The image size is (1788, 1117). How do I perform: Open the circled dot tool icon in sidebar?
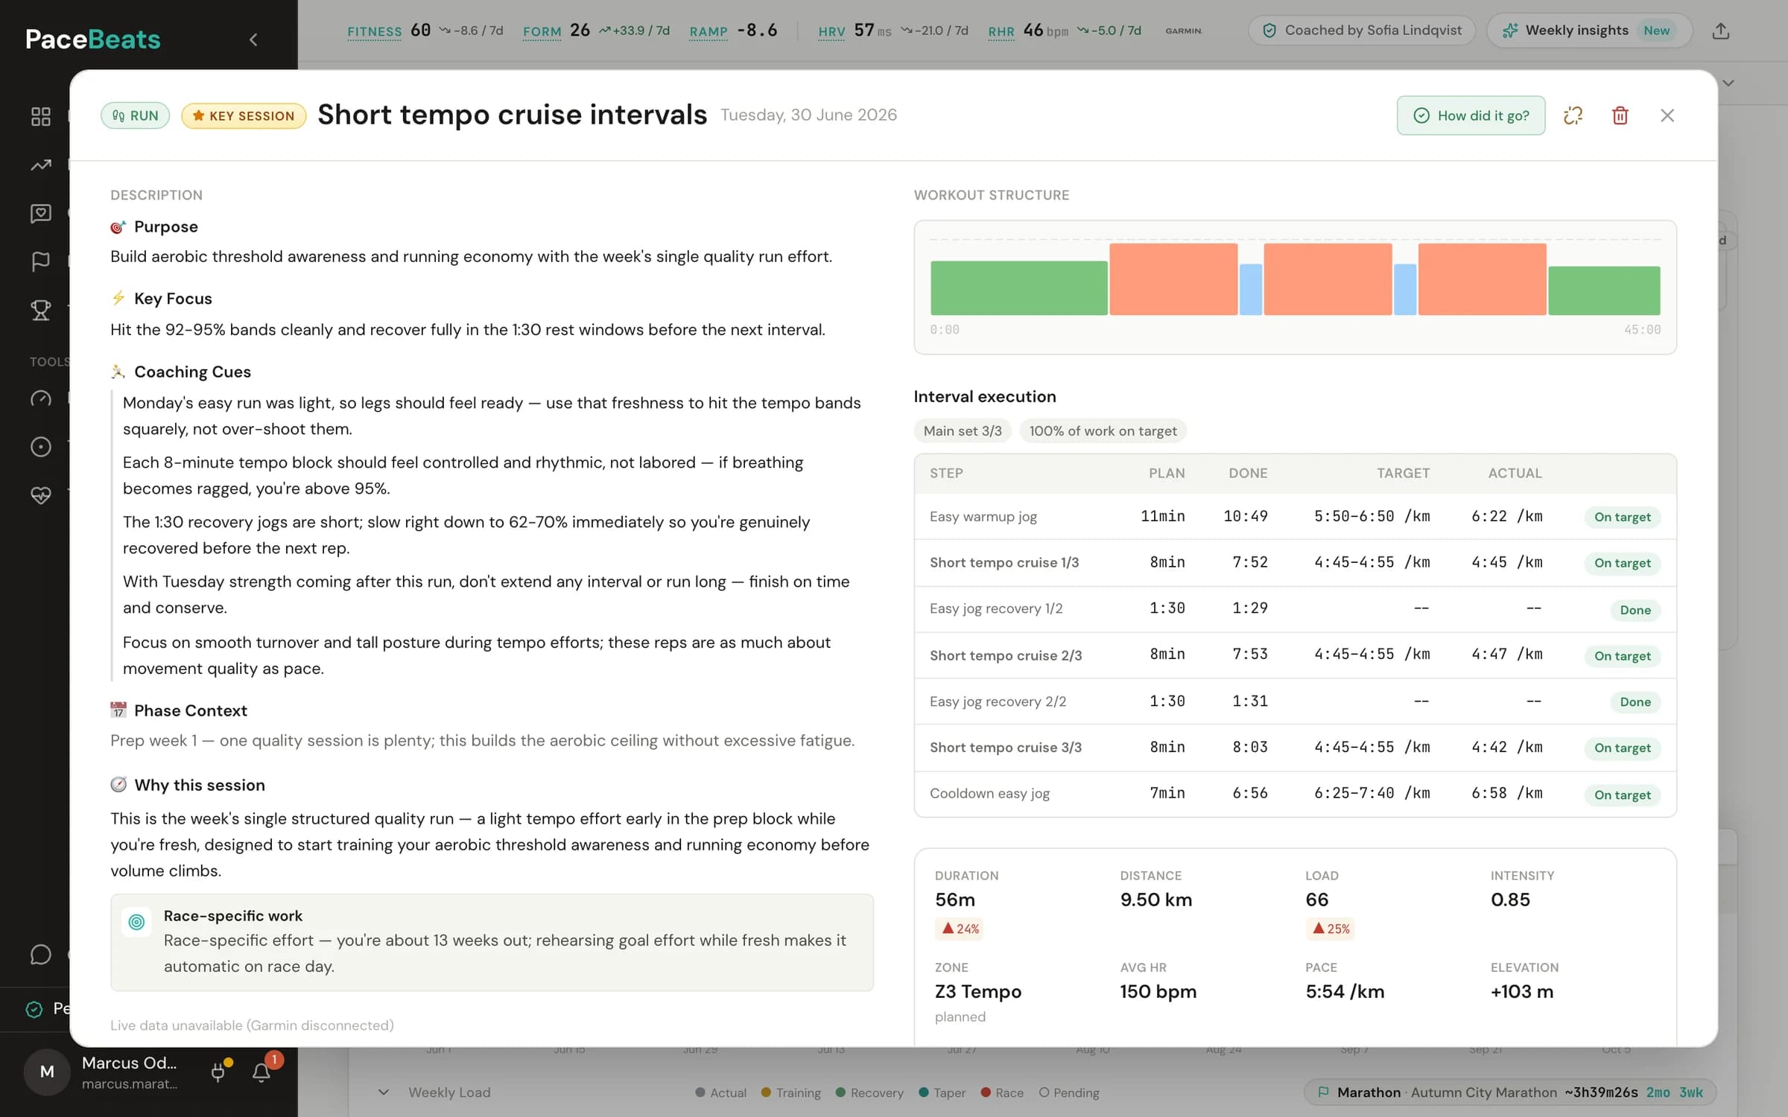40,447
